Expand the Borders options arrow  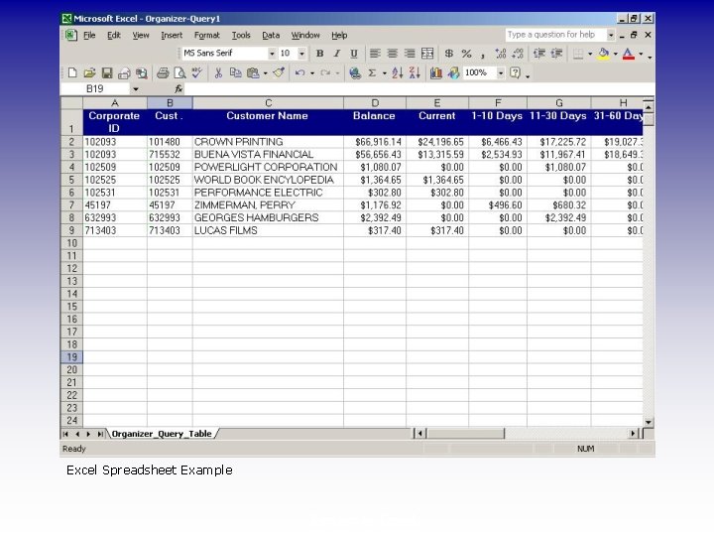pyautogui.click(x=590, y=54)
